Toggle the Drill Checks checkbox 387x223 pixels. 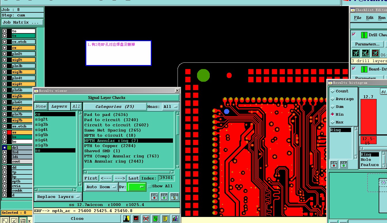(354, 35)
